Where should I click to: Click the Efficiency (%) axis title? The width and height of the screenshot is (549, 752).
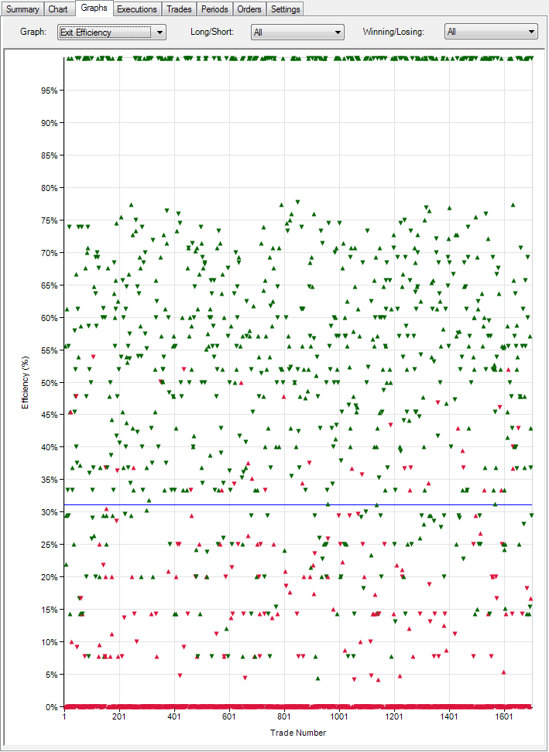(x=25, y=383)
